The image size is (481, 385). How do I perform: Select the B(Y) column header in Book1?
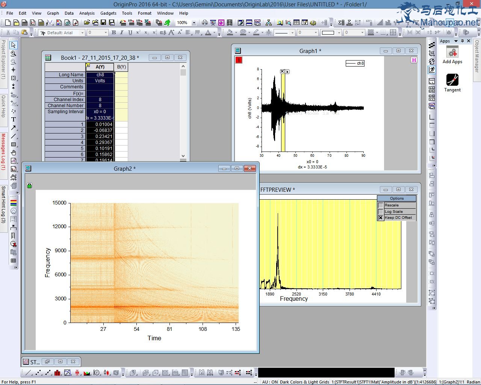121,67
